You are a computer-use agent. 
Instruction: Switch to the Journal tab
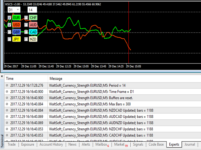pyautogui.click(x=189, y=144)
